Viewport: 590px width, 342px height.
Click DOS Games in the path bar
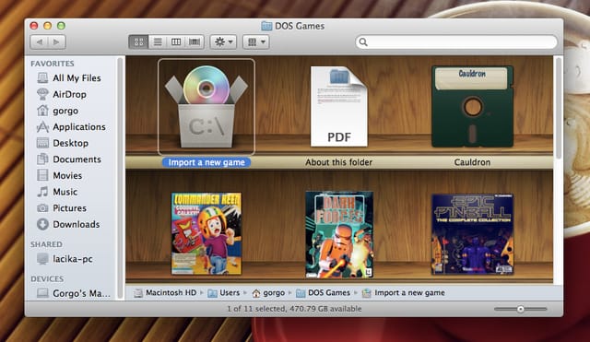click(323, 293)
